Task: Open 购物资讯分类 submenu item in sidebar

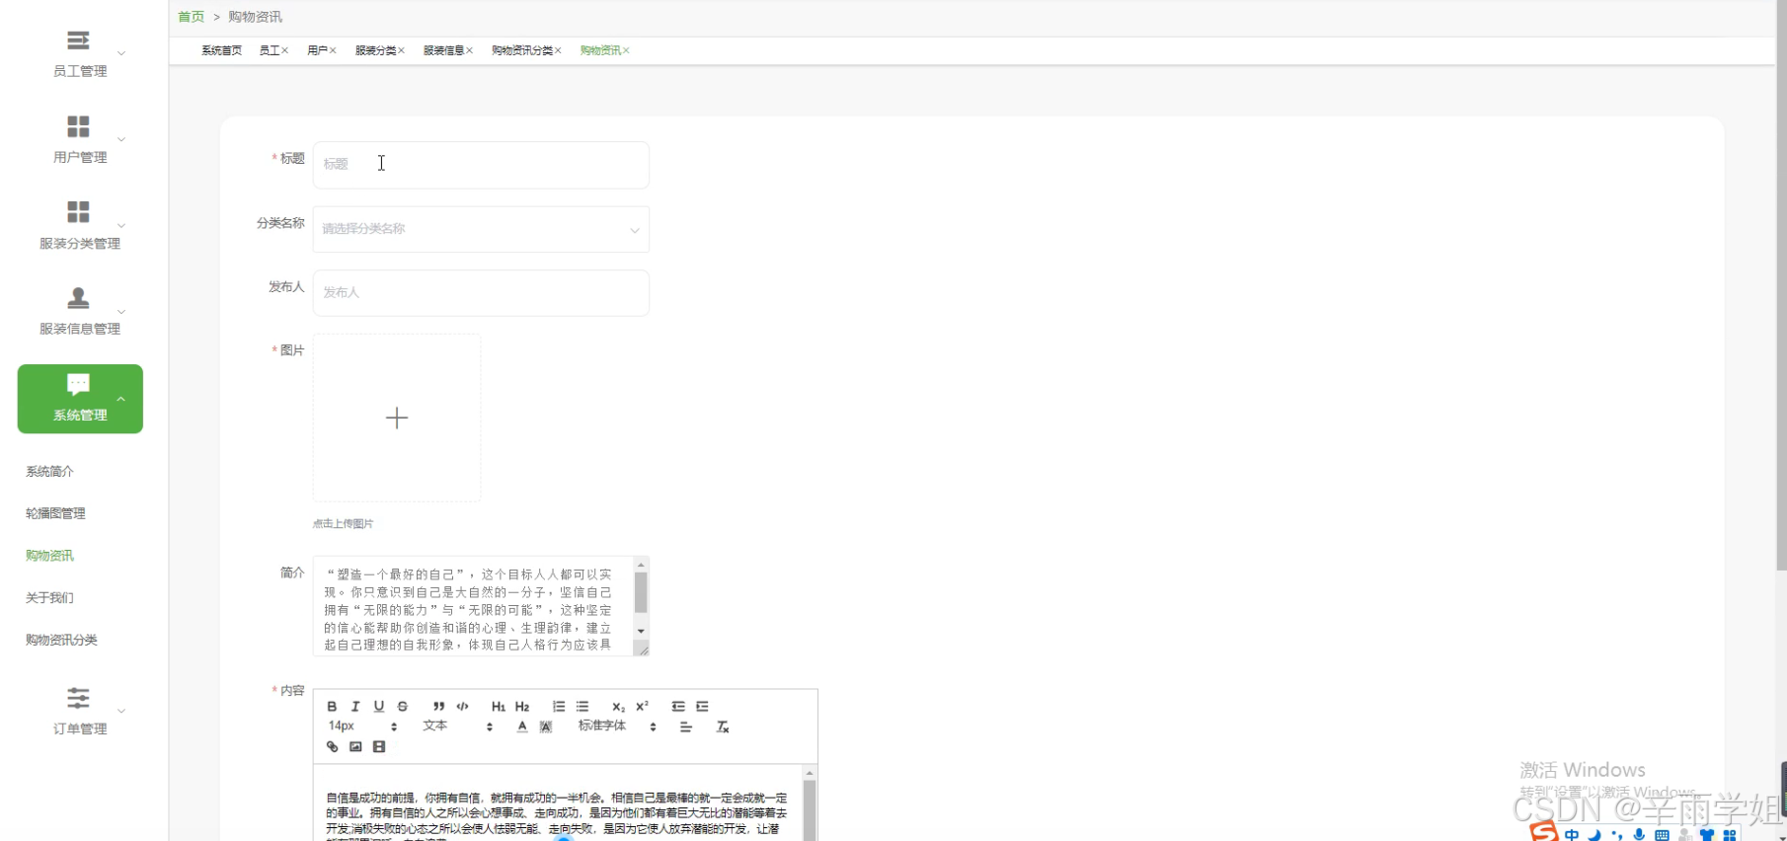Action: (x=61, y=640)
